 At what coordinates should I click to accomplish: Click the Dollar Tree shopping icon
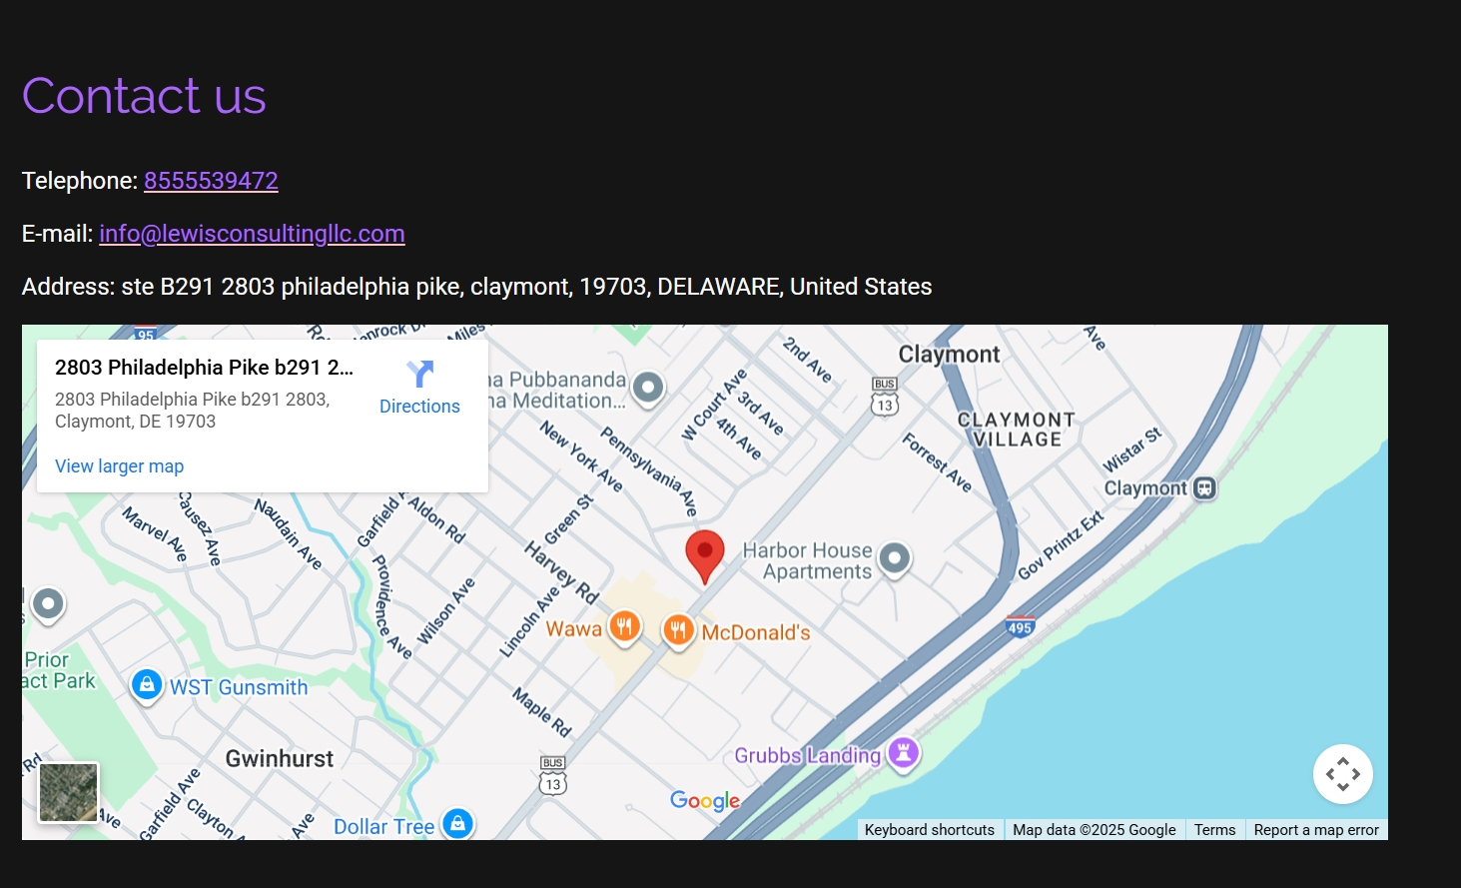click(457, 824)
